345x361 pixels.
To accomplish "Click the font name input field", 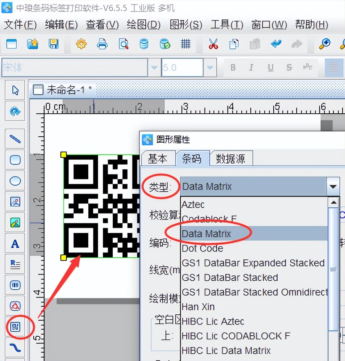I will pyautogui.click(x=74, y=67).
